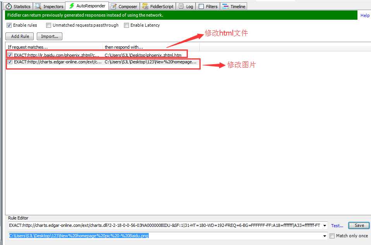Click the Statistics stopwatch icon
371x245 pixels.
(9, 6)
